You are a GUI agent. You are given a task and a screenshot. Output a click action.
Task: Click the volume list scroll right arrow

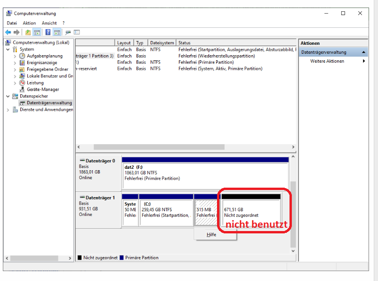[x=293, y=147]
